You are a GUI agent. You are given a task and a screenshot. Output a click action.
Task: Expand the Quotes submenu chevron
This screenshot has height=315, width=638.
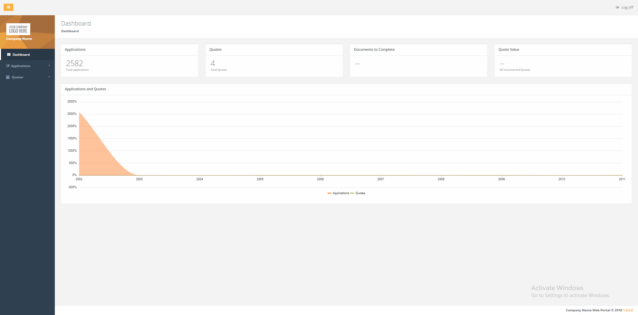pyautogui.click(x=49, y=77)
